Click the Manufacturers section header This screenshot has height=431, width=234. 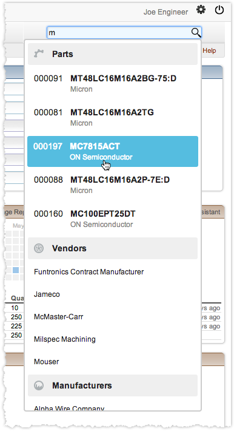113,385
